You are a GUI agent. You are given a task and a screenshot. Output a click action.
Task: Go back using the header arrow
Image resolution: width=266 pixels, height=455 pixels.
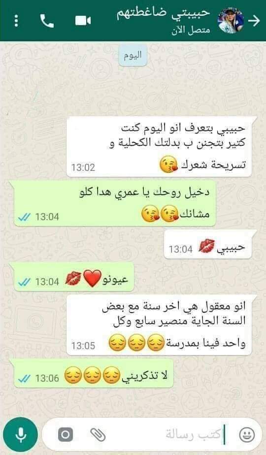tap(254, 21)
